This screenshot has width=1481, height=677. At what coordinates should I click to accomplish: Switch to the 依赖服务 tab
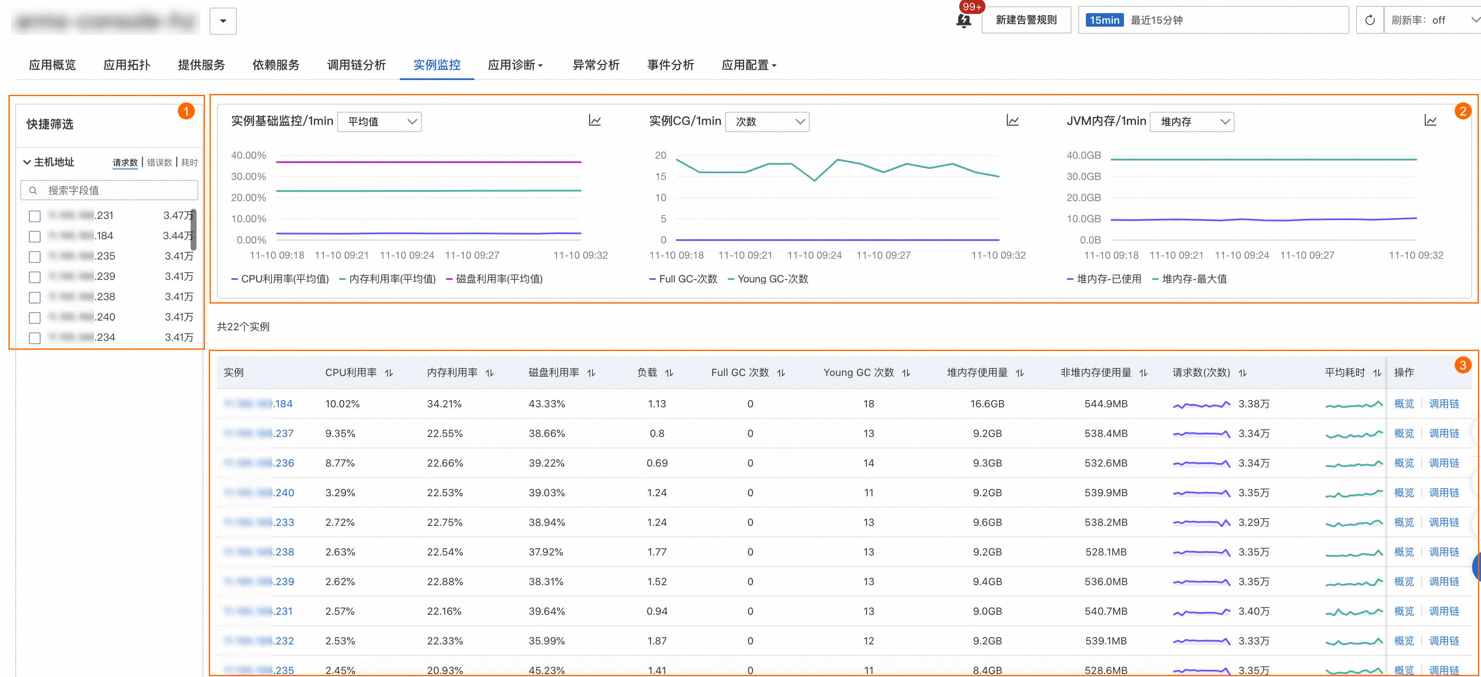coord(276,65)
